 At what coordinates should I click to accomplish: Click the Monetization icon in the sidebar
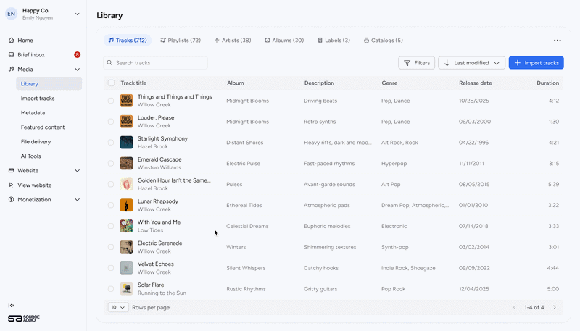tap(12, 200)
